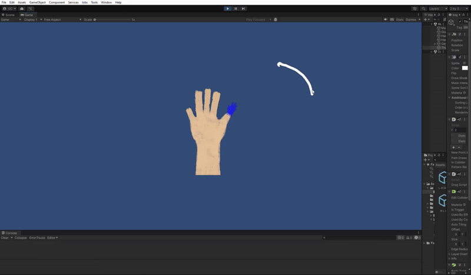Adjust the Game view Scale slider

(112, 19)
